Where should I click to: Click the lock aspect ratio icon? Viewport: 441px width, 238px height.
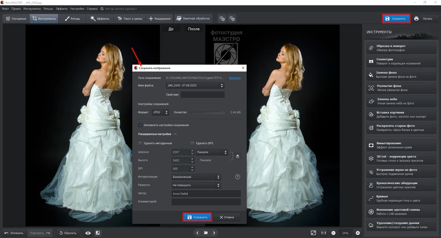pyautogui.click(x=238, y=156)
